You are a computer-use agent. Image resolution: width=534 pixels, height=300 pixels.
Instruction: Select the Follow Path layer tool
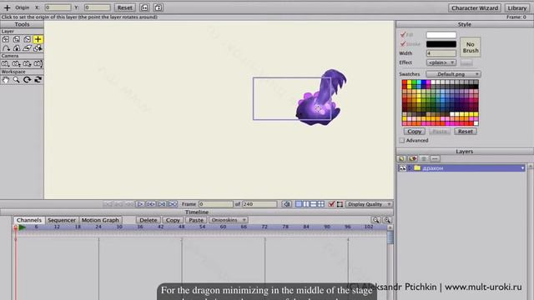(x=6, y=48)
